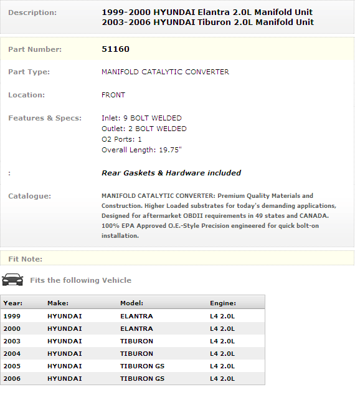Click HYUNDAI in the 1999 row
The width and height of the screenshot is (355, 412).
[x=65, y=316]
